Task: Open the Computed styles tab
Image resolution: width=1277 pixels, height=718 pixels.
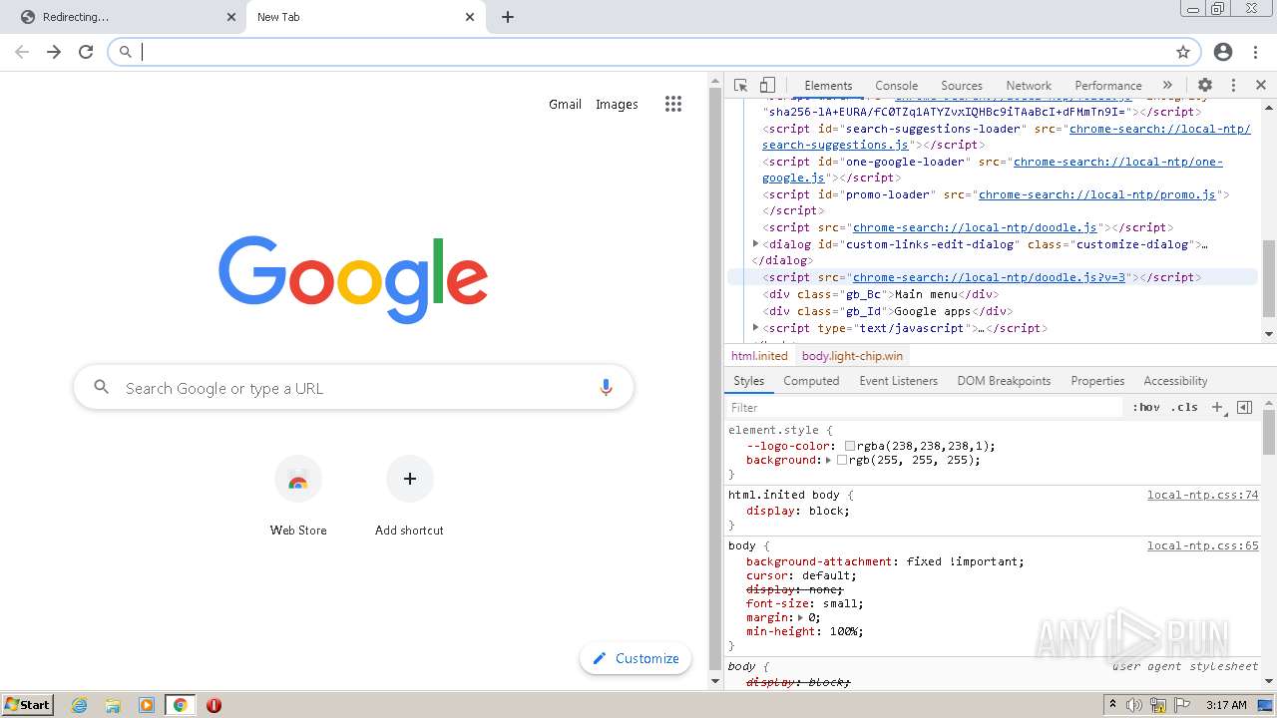Action: pyautogui.click(x=811, y=381)
